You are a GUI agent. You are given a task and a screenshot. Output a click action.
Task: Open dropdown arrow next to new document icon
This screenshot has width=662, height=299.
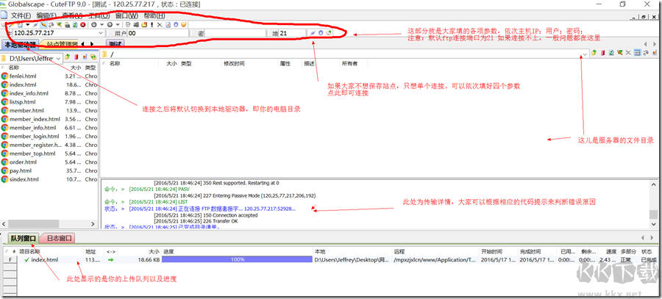point(28,24)
